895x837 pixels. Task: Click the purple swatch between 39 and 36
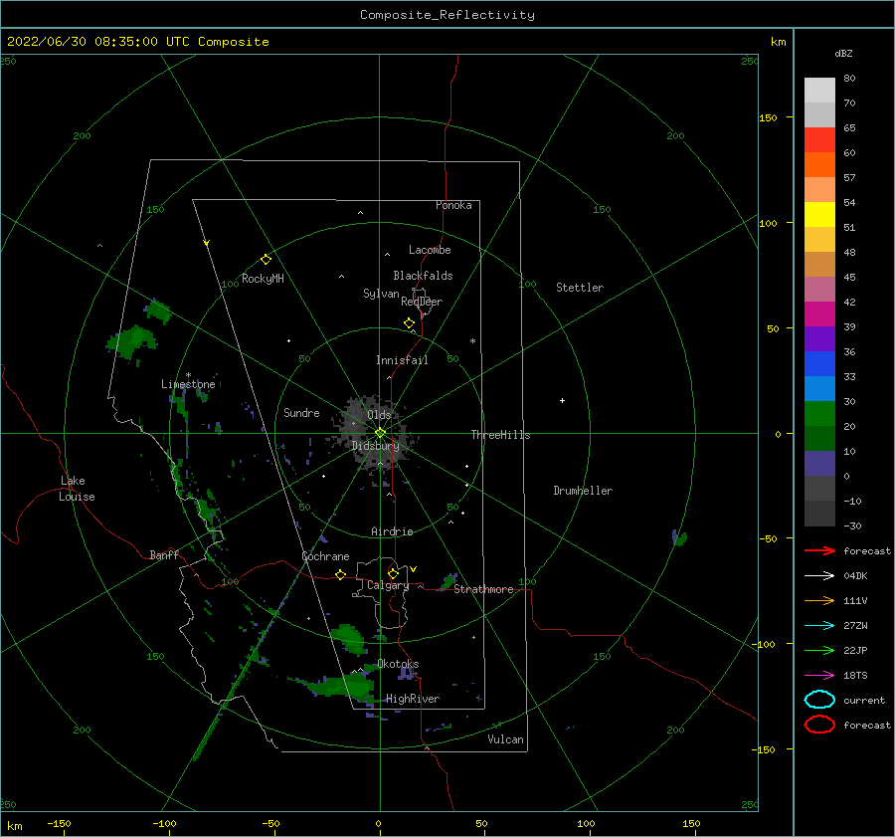(x=819, y=338)
